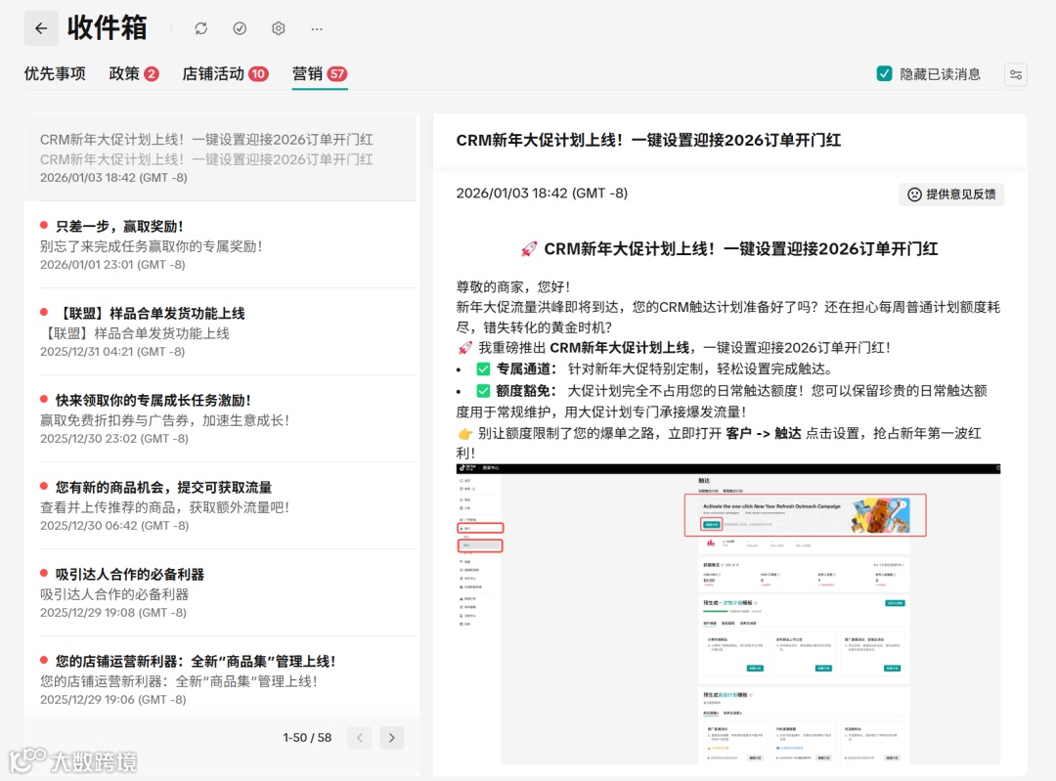This screenshot has height=781, width=1056.
Task: Go back using the left arrow button
Action: [41, 28]
